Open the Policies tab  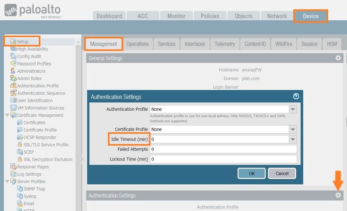click(210, 16)
